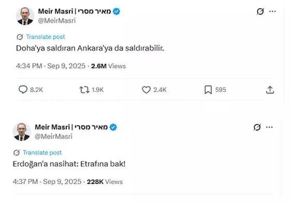The image size is (290, 202).
Task: Open three-dot menu on first tweet
Action: (272, 11)
